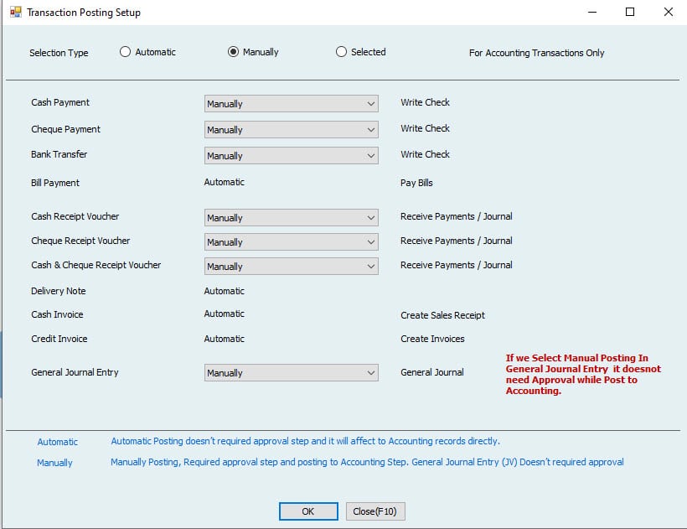This screenshot has width=687, height=529.
Task: Click the General Journal Entry label
Action: pyautogui.click(x=75, y=372)
